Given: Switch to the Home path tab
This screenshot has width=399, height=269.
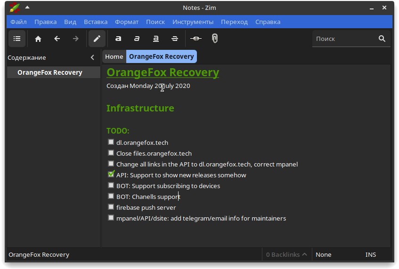Looking at the screenshot, I should point(114,56).
